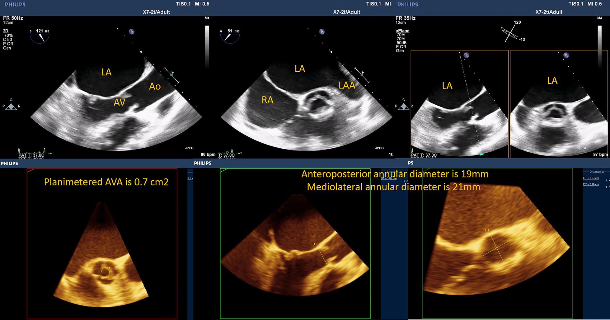Screen dimensions: 610x320
Task: Click PAT T: 37.0C under the 121-degree view
Action: pos(31,155)
